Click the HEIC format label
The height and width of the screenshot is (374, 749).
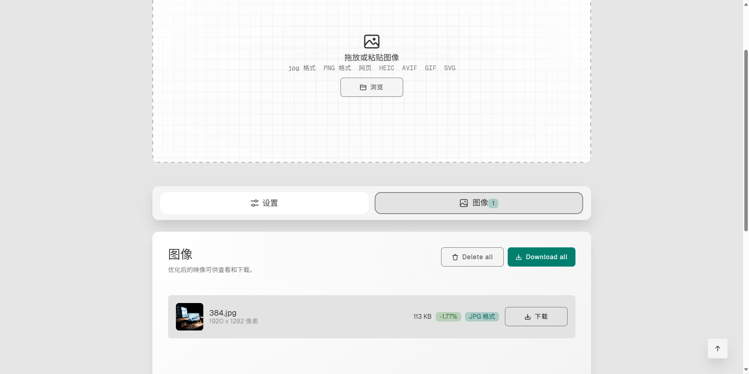click(387, 68)
